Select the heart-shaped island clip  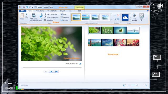click(x=120, y=30)
